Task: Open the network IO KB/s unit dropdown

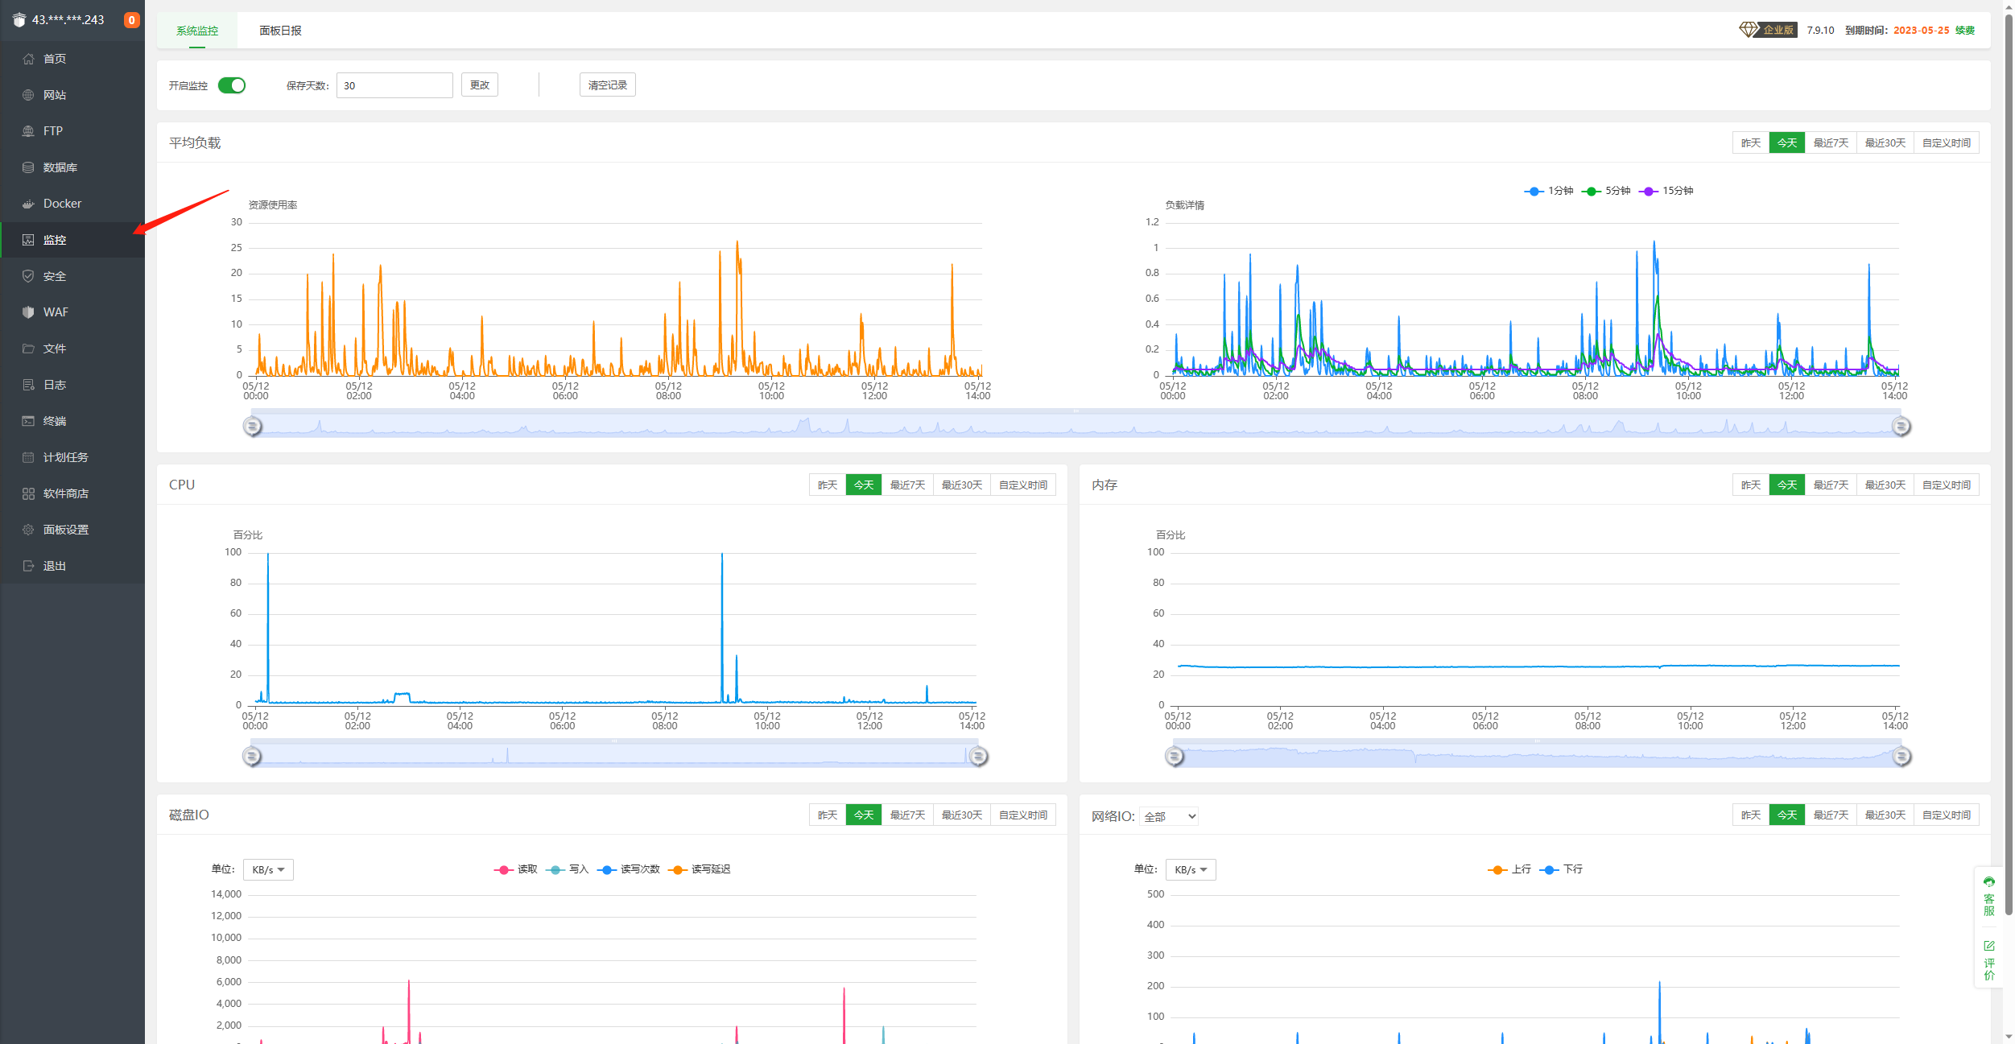Action: [x=1191, y=869]
